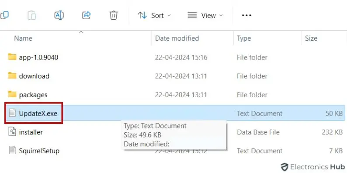Viewport: 347px width, 173px height.
Task: Click the Copy icon in toolbar
Action: coord(4,15)
